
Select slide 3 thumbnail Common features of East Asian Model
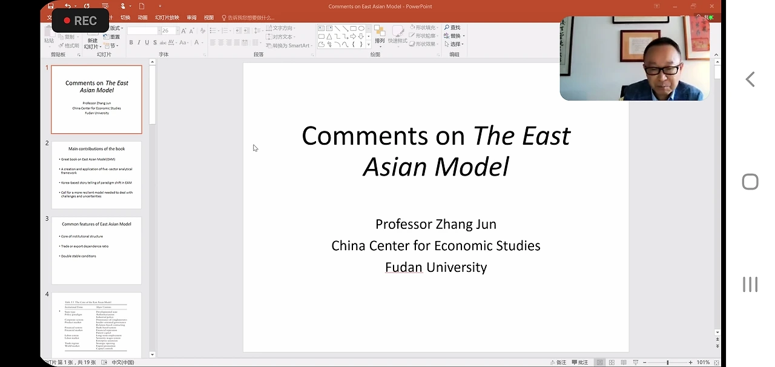(96, 251)
